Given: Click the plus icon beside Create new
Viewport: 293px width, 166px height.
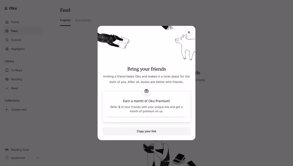Looking at the screenshot, I should tap(7, 109).
